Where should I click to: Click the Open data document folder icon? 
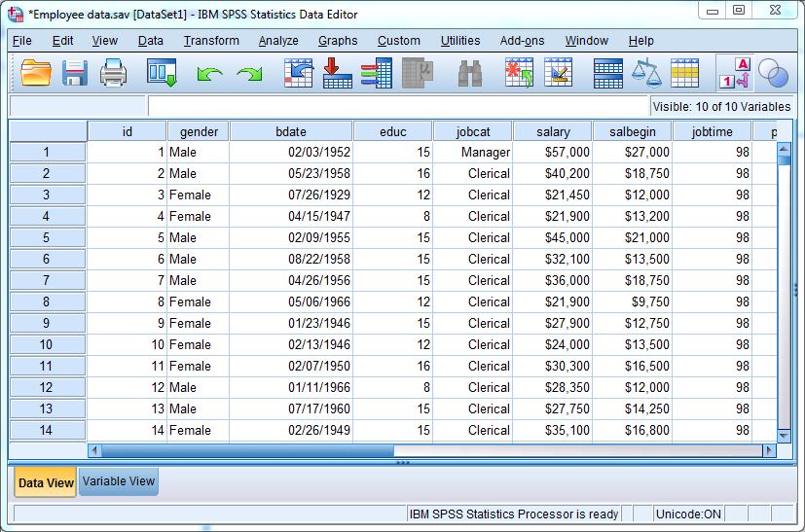pyautogui.click(x=35, y=73)
